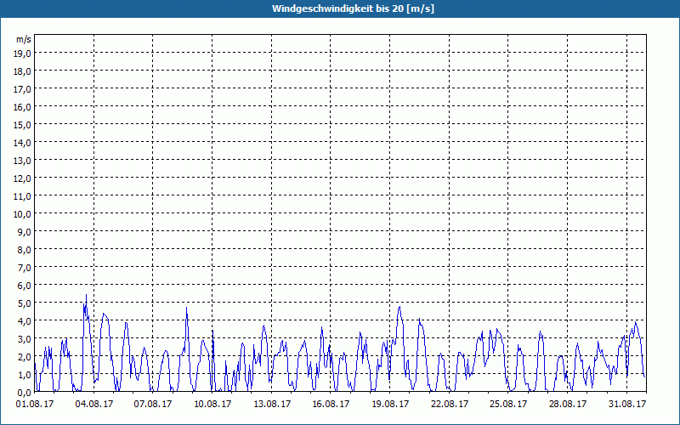Click the y-axis label '8,0'
Screen dimensions: 680x425
25,250
